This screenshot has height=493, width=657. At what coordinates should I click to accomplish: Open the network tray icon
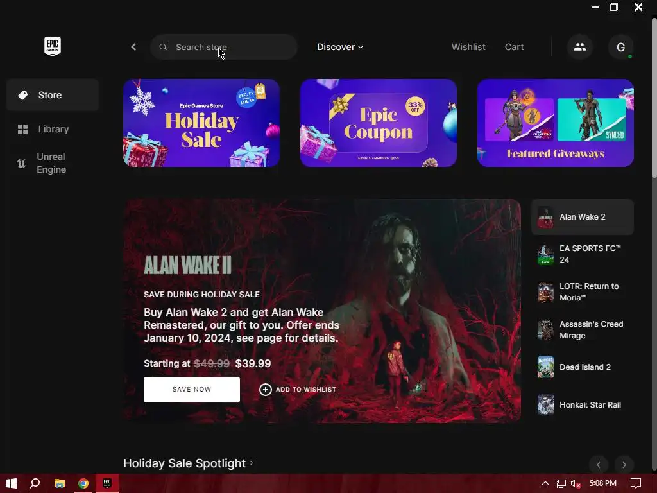tap(561, 483)
